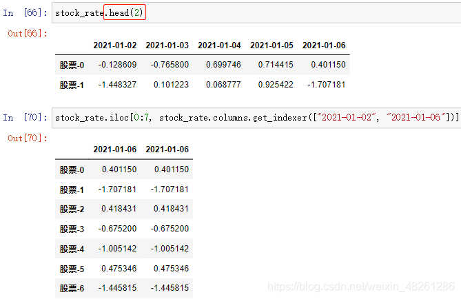Screen dimensions: 461x299
Task: Select the cell value -0.765800
Action: point(170,65)
